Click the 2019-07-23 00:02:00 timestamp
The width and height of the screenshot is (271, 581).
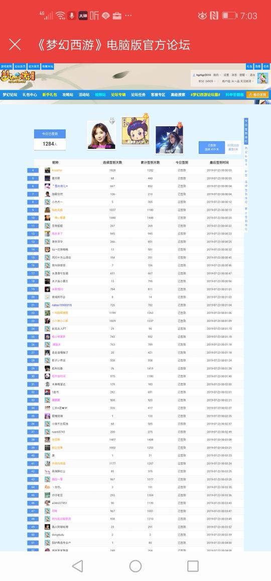click(219, 384)
